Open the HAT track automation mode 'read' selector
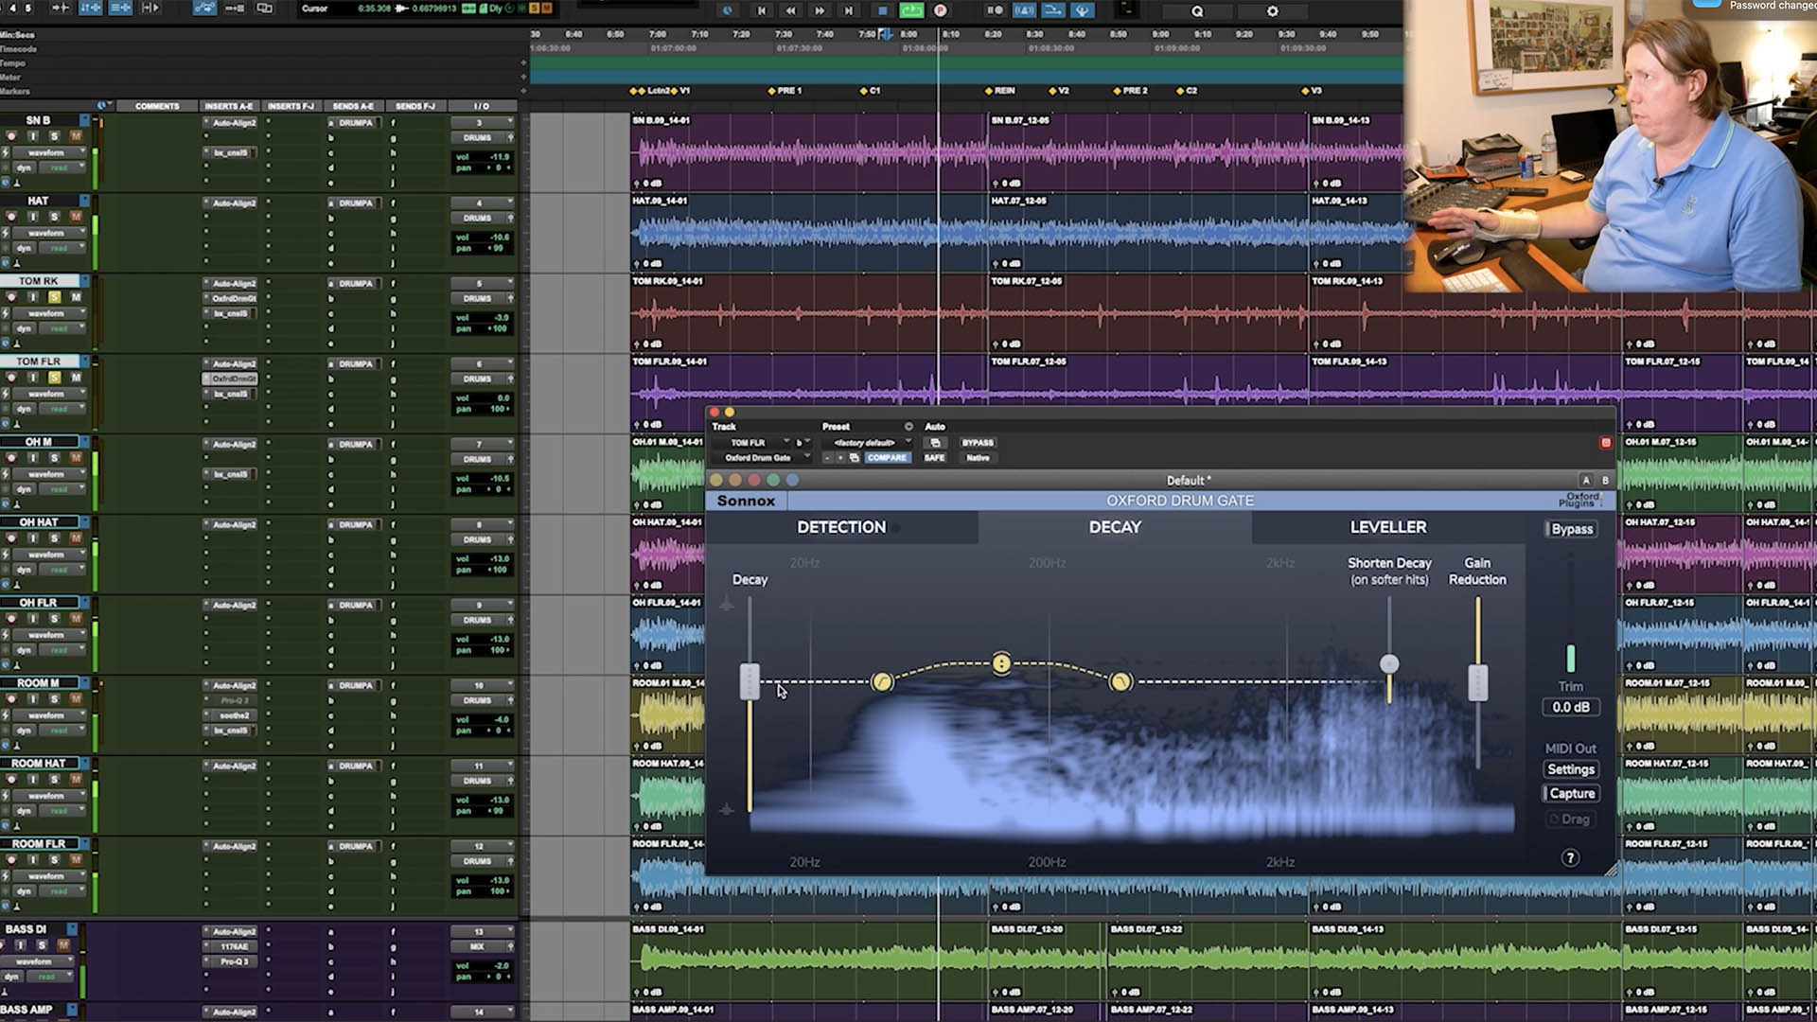 pos(62,248)
